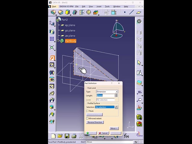Click the Length spinner arrows

(116, 95)
